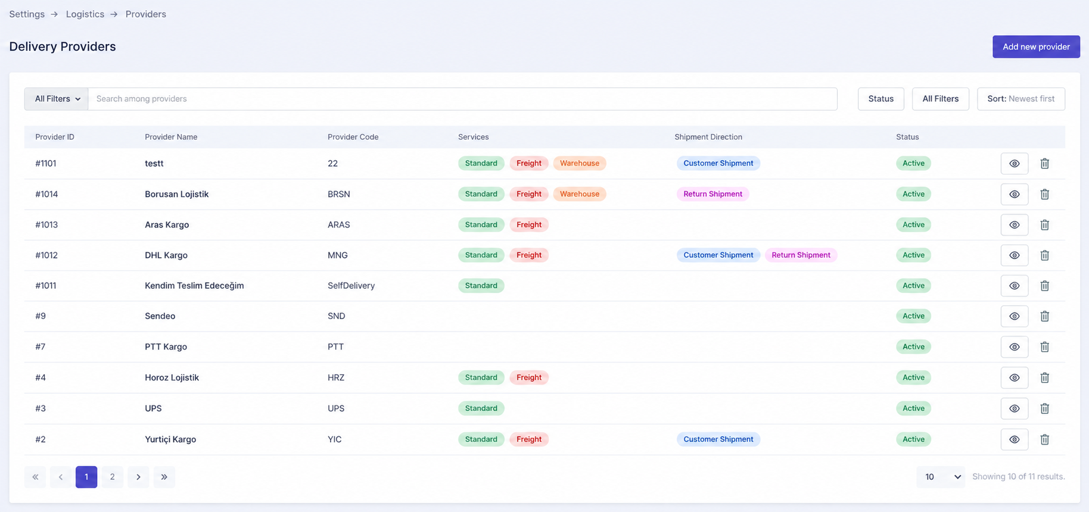Open eye view for Yurtiçi Kargo

click(1015, 439)
